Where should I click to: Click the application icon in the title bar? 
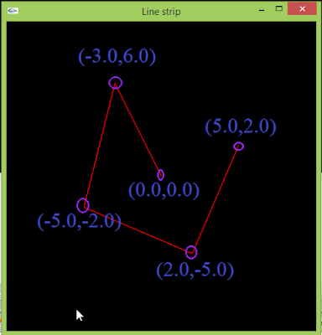(13, 11)
